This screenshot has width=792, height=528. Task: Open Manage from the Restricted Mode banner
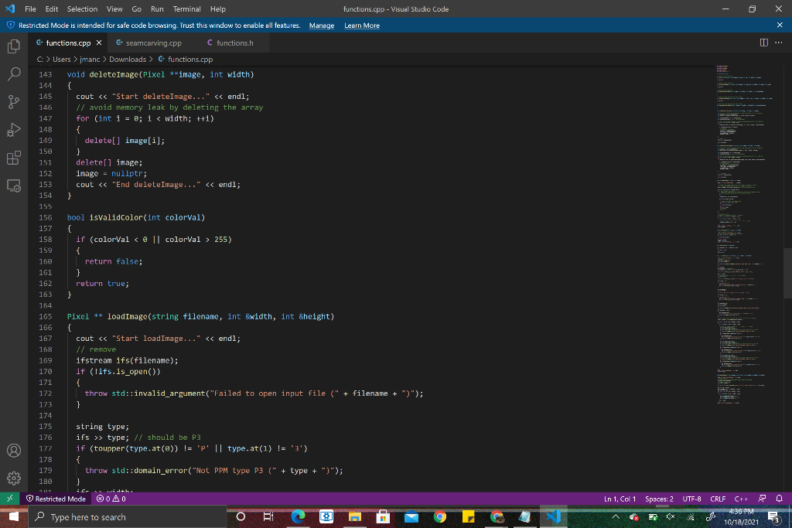pos(321,25)
